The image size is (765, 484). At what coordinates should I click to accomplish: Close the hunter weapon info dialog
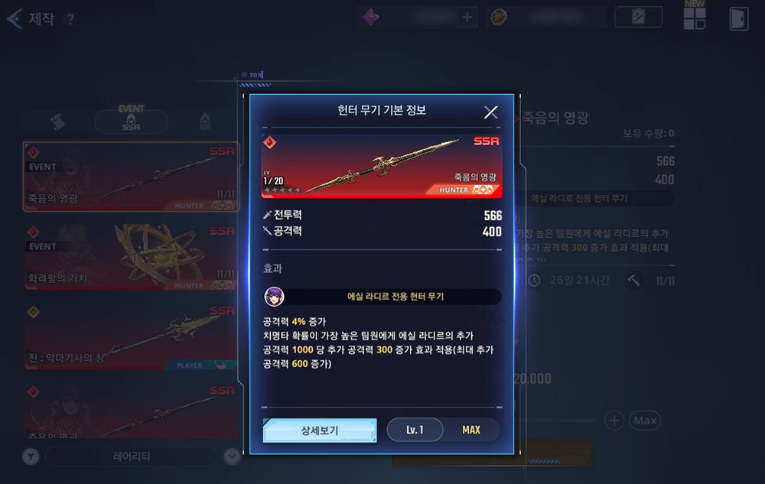tap(491, 112)
